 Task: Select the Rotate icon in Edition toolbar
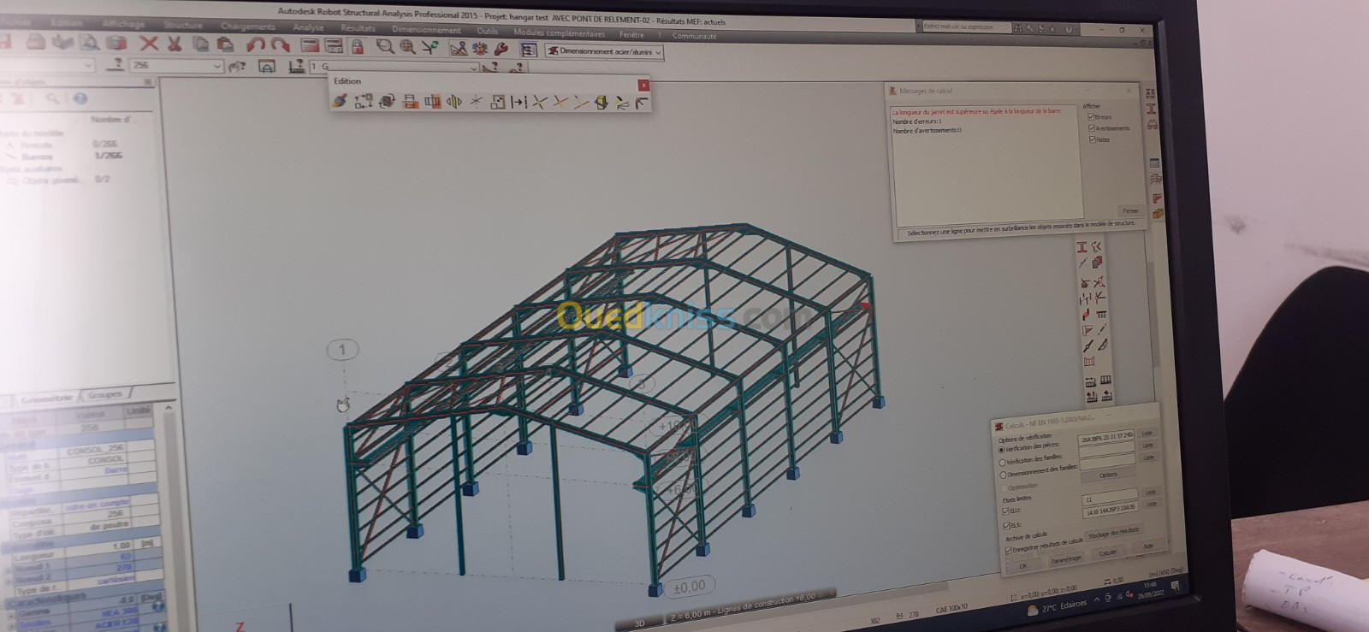(387, 102)
